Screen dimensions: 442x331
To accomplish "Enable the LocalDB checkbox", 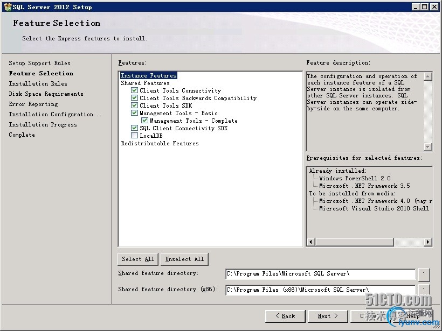I will (x=134, y=136).
